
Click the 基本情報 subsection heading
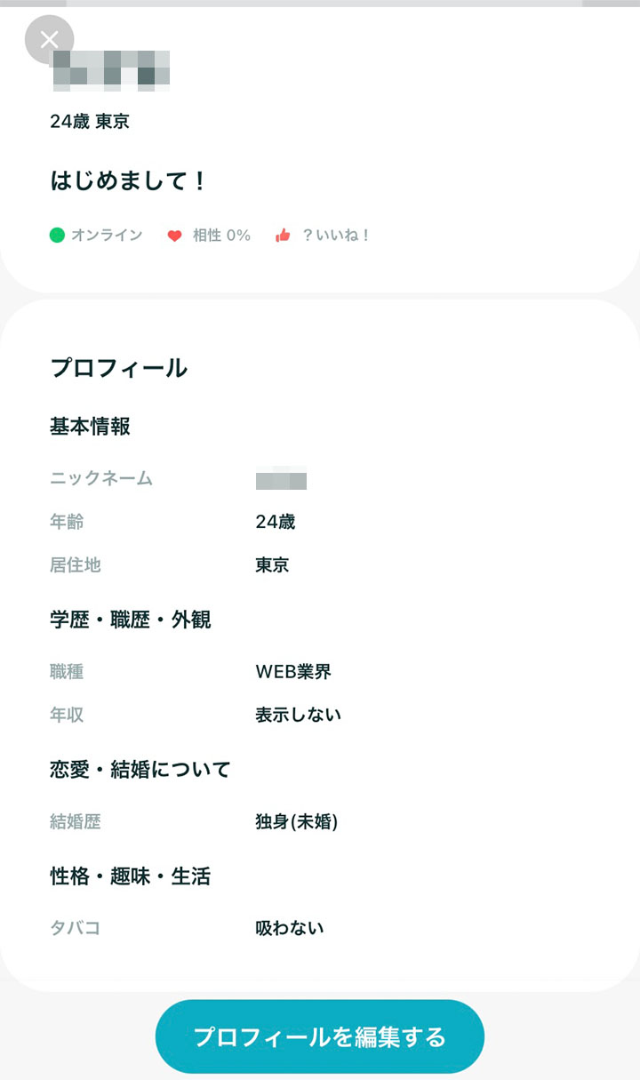[91, 427]
